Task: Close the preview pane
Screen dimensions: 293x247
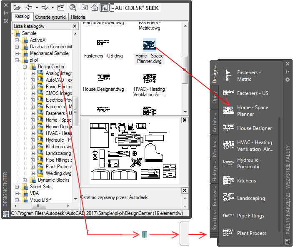Action: tap(185, 120)
